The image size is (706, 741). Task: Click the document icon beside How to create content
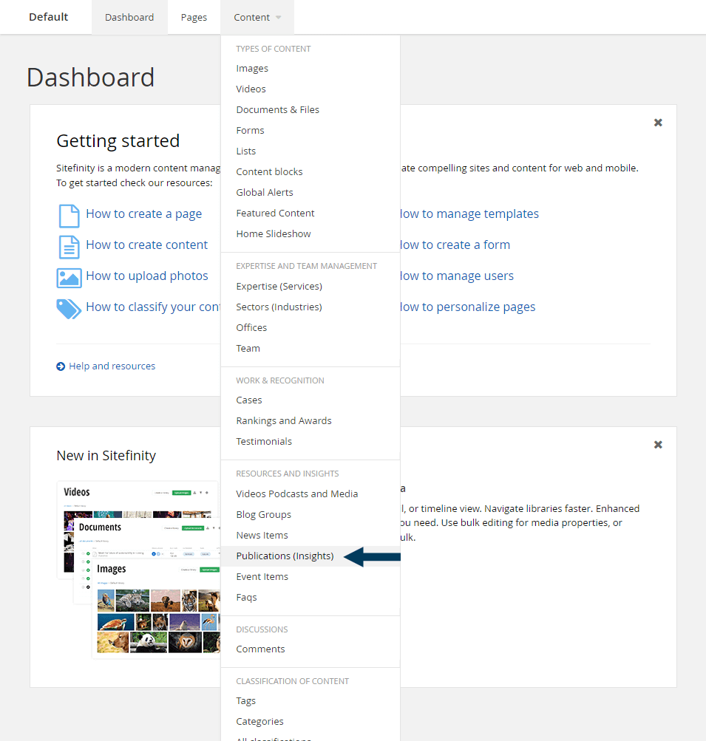click(x=69, y=247)
